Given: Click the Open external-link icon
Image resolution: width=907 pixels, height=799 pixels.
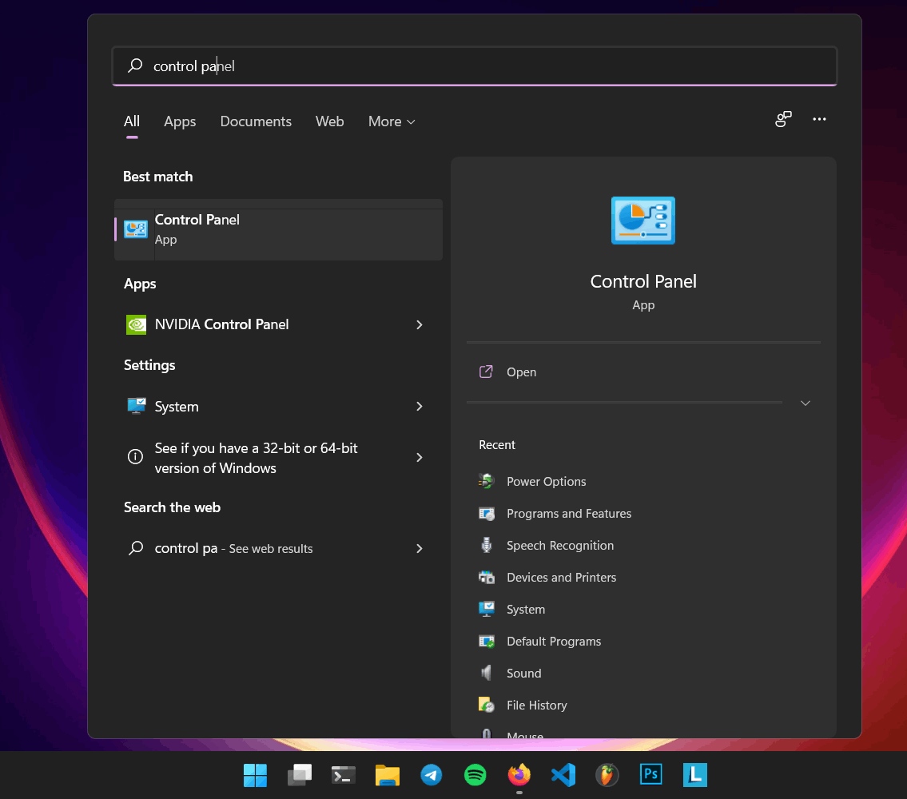Looking at the screenshot, I should click(x=486, y=372).
